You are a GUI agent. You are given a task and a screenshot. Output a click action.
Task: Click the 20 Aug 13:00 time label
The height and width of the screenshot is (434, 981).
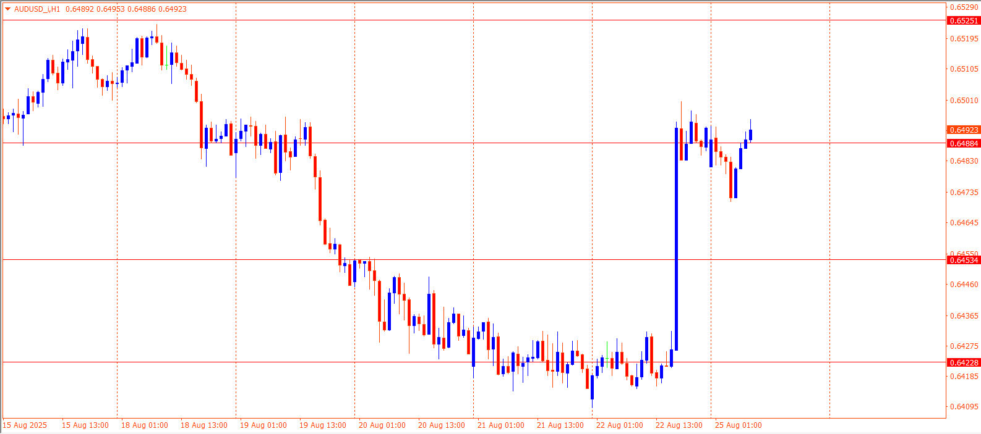[x=442, y=425]
